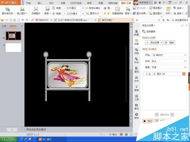
Task: Open the 幻灯片放映 slideshow ribbon tab
Action: click(x=76, y=3)
